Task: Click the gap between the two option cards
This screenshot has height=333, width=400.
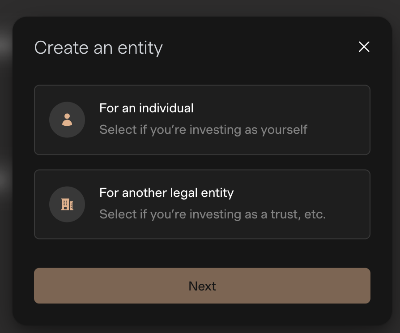Action: click(202, 162)
